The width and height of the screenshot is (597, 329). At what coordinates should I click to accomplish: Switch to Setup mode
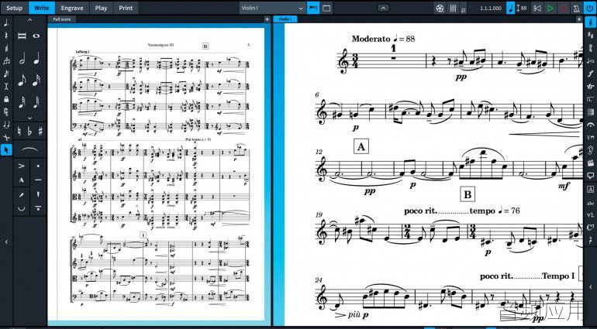14,8
